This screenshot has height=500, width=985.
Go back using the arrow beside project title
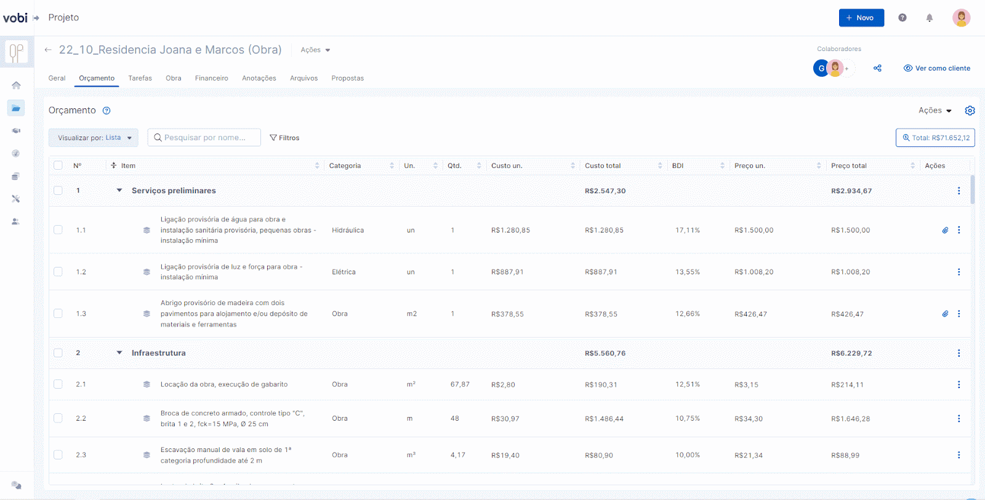click(x=48, y=50)
